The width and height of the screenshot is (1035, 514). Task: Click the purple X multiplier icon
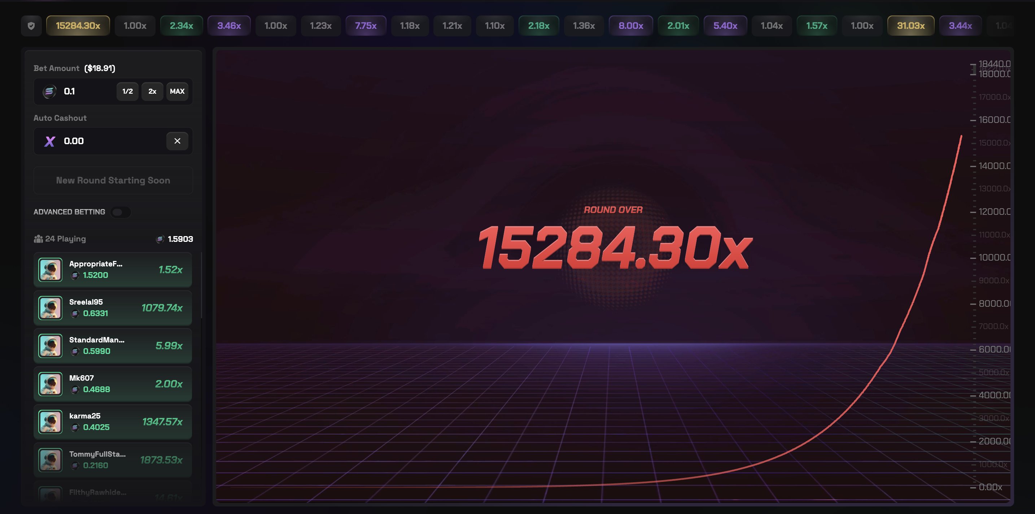click(50, 141)
